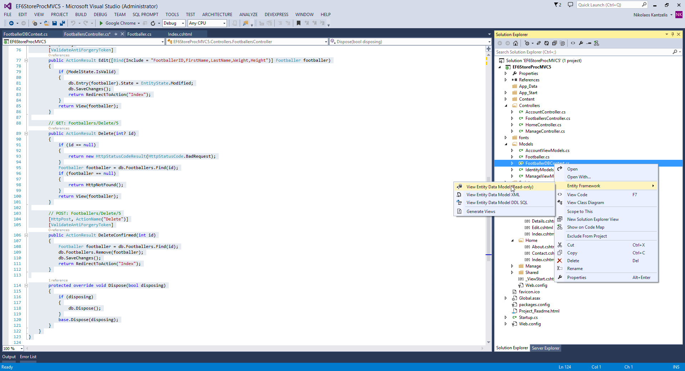Toggle Show All Files in Solution Explorer

coord(562,43)
